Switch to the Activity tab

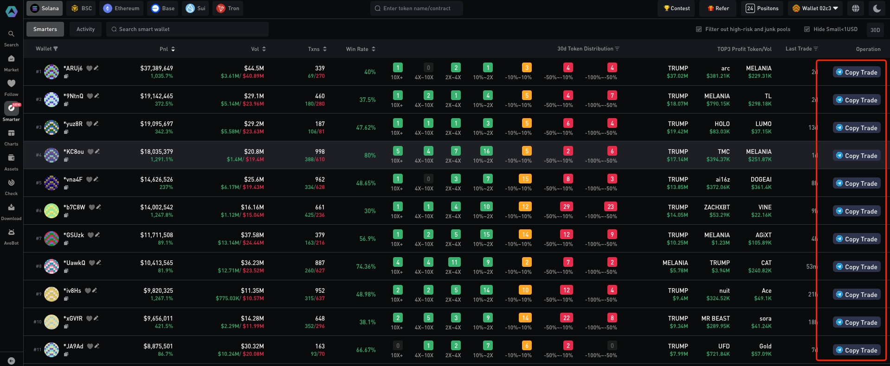[x=85, y=29]
